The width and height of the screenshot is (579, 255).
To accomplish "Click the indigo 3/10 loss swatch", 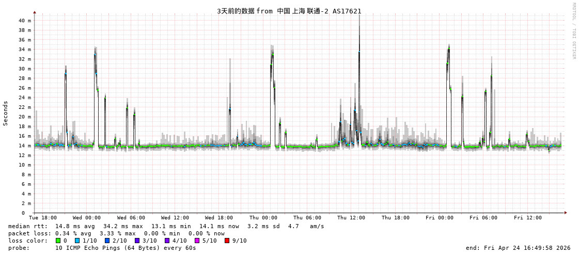I will click(x=137, y=241).
